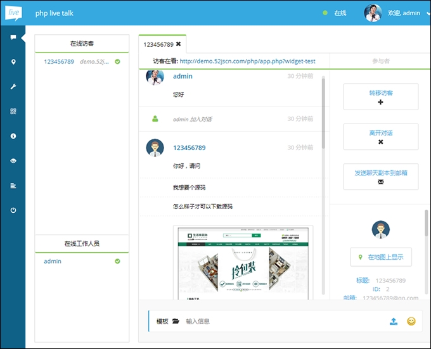The height and width of the screenshot is (349, 431).
Task: Click the 模板 label in input bar
Action: (162, 321)
